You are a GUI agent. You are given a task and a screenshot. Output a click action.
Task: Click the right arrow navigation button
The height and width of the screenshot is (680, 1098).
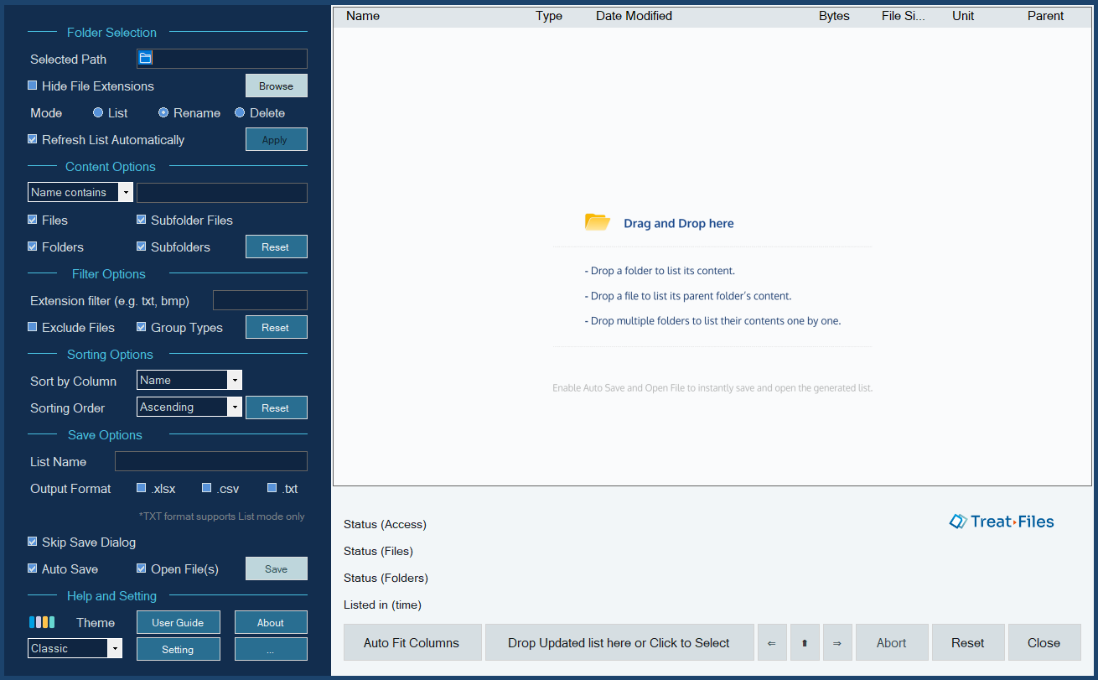[837, 643]
